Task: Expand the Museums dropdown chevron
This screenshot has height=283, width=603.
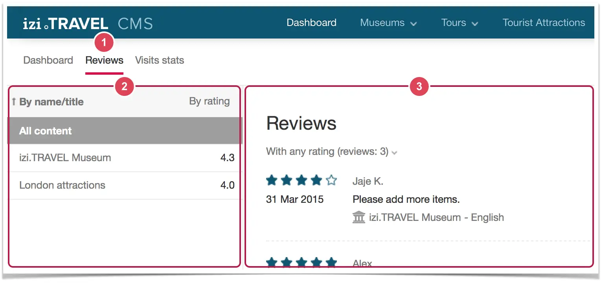Action: click(414, 24)
